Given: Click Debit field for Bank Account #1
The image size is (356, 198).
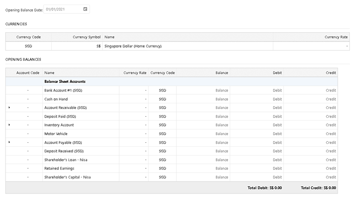Looking at the screenshot, I should coord(257,91).
